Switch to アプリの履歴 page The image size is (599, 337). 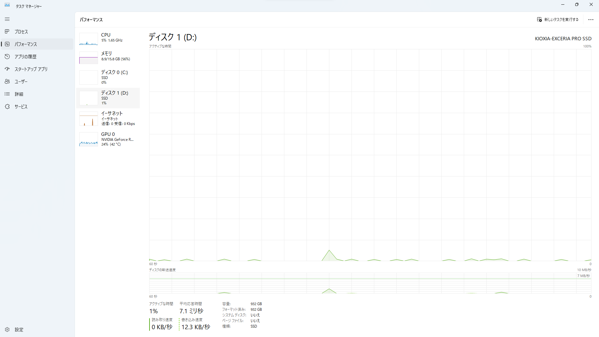[37, 57]
